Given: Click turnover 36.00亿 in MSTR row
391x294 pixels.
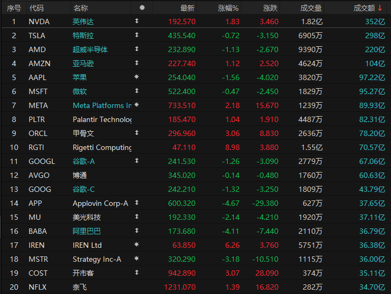Looking at the screenshot, I should (x=372, y=259).
